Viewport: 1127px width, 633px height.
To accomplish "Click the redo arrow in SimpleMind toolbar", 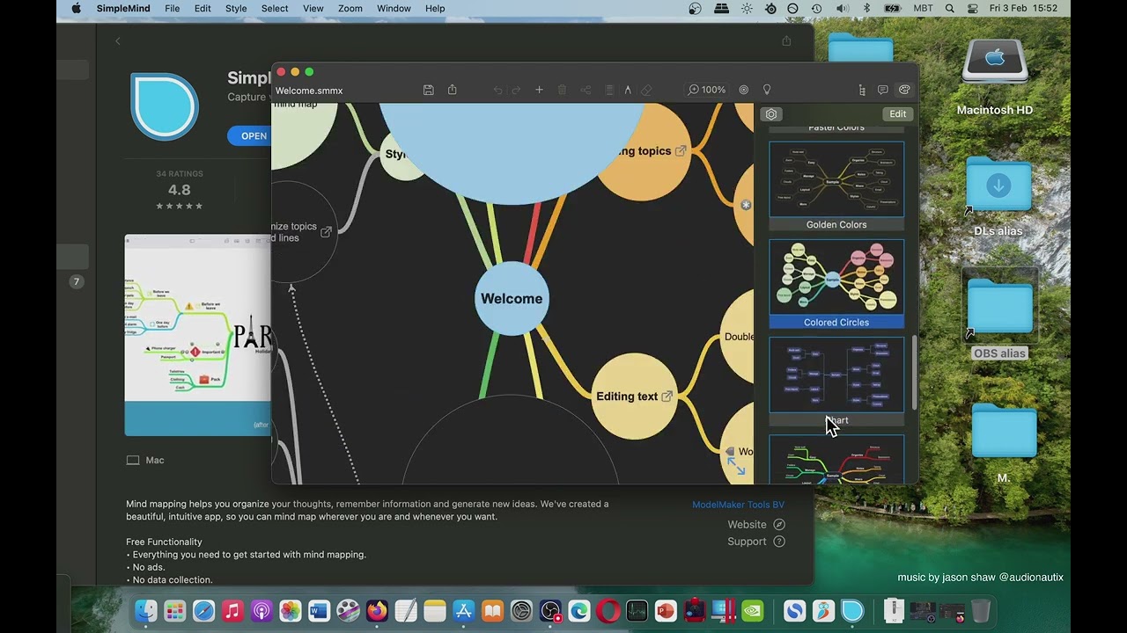I will [516, 90].
